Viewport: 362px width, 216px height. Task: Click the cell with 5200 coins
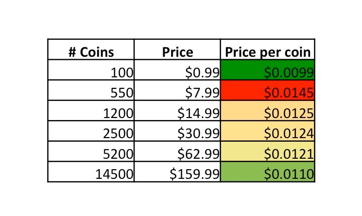(x=91, y=151)
